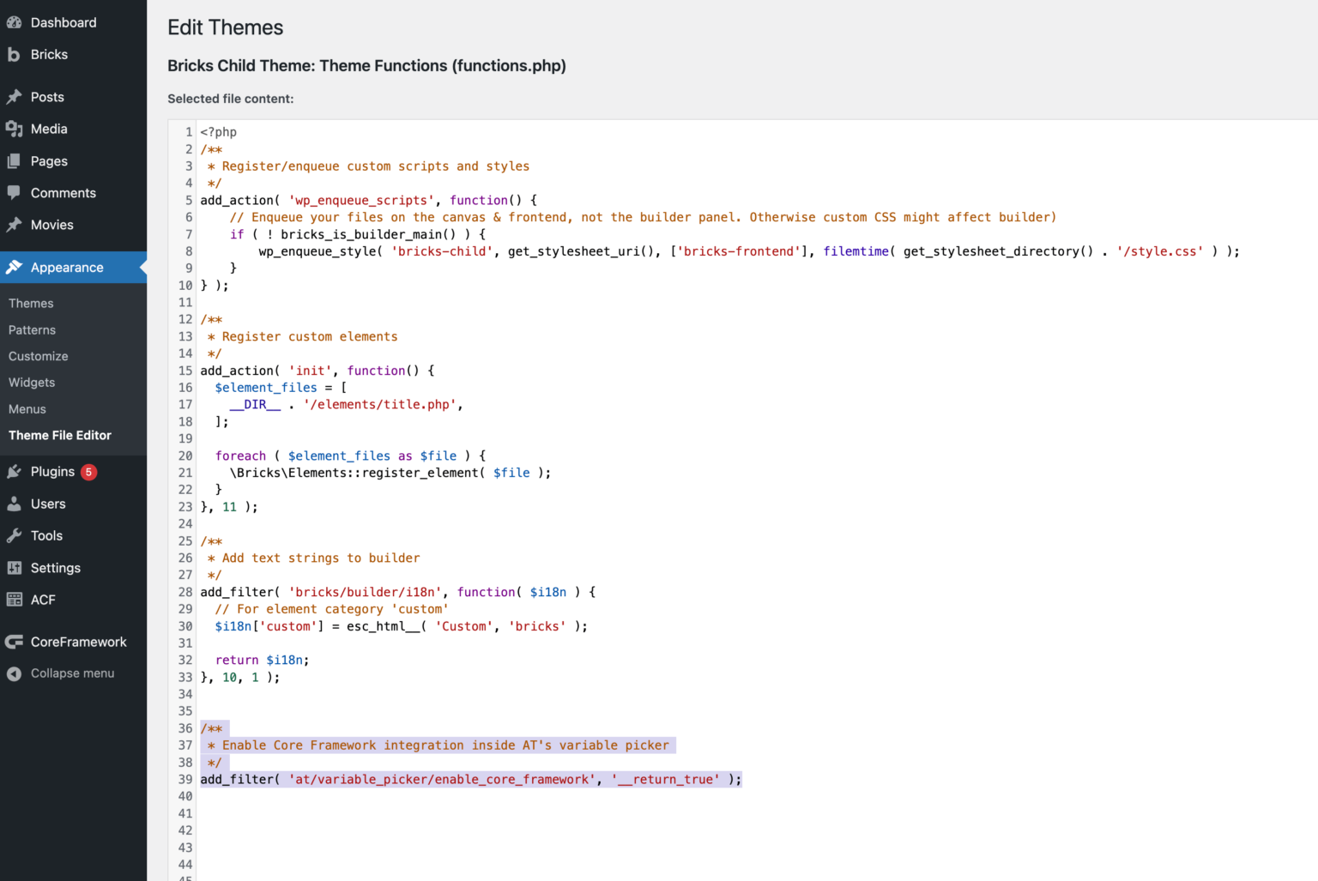Click the Collapse menu arrow icon
This screenshot has width=1318, height=881.
click(15, 673)
